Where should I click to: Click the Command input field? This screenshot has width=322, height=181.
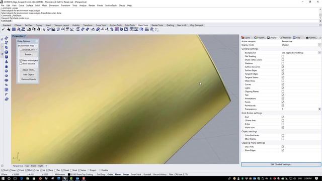166,21
